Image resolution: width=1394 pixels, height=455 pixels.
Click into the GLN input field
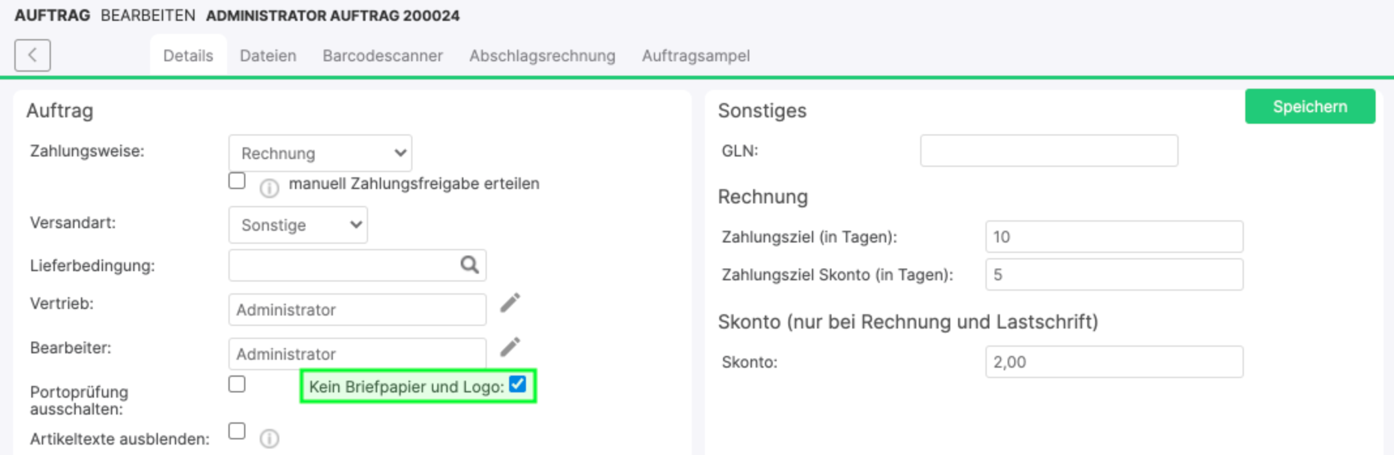tap(1049, 151)
